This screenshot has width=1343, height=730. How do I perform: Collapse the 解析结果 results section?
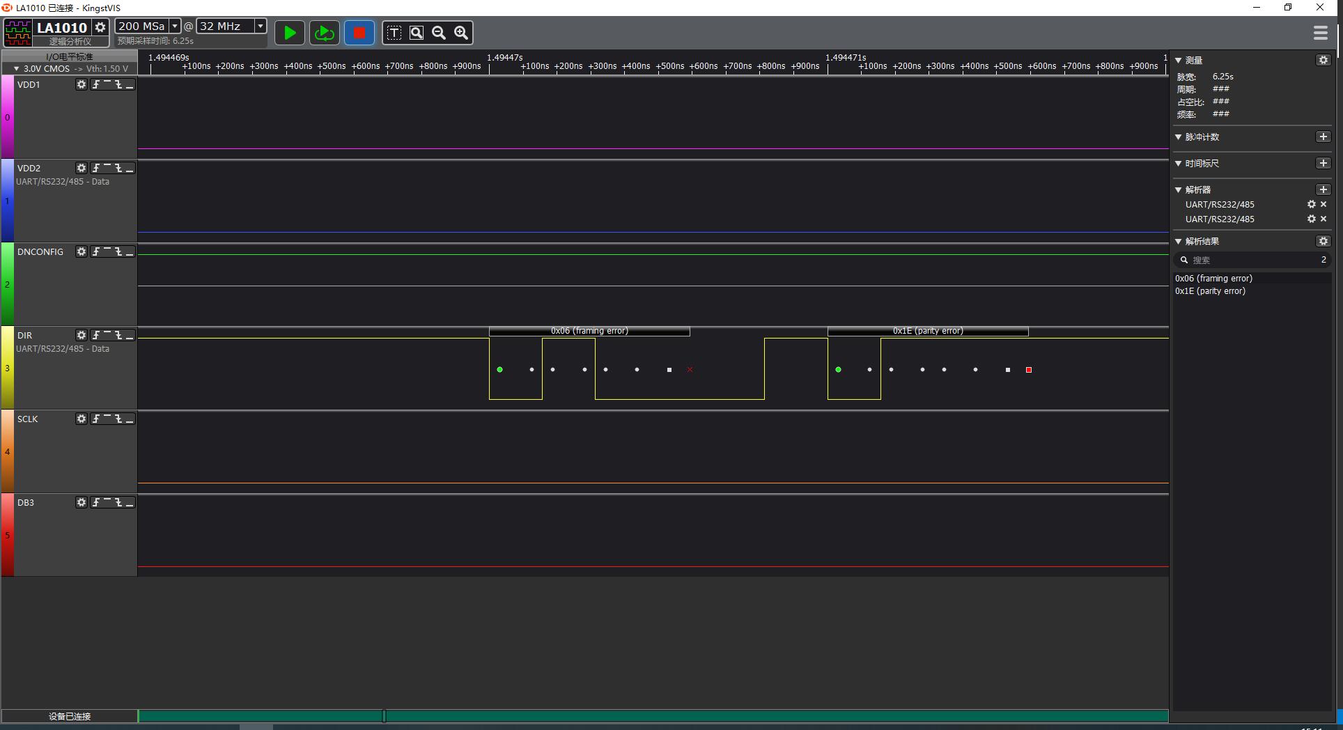[1179, 242]
